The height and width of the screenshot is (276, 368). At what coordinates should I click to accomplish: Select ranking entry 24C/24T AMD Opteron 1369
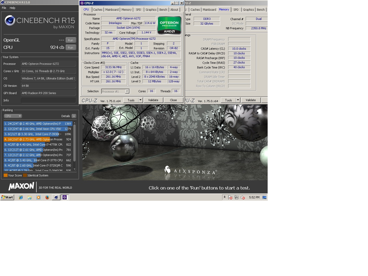click(38, 124)
